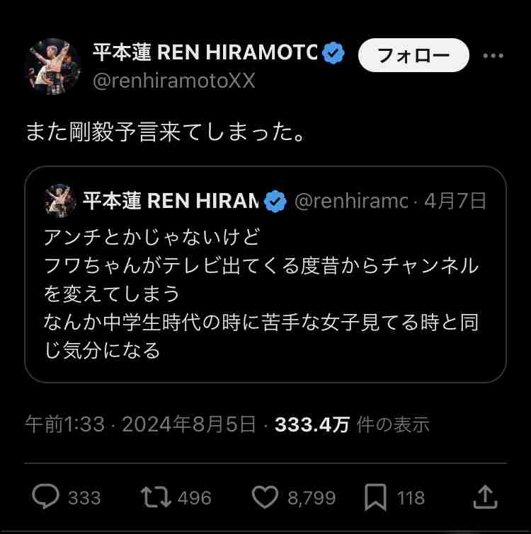531x534 pixels.
Task: Open the main author profile picture
Action: point(53,67)
